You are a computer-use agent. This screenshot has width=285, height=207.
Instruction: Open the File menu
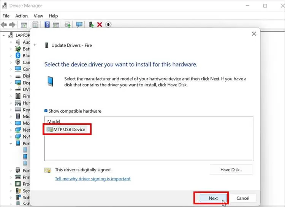[6, 16]
